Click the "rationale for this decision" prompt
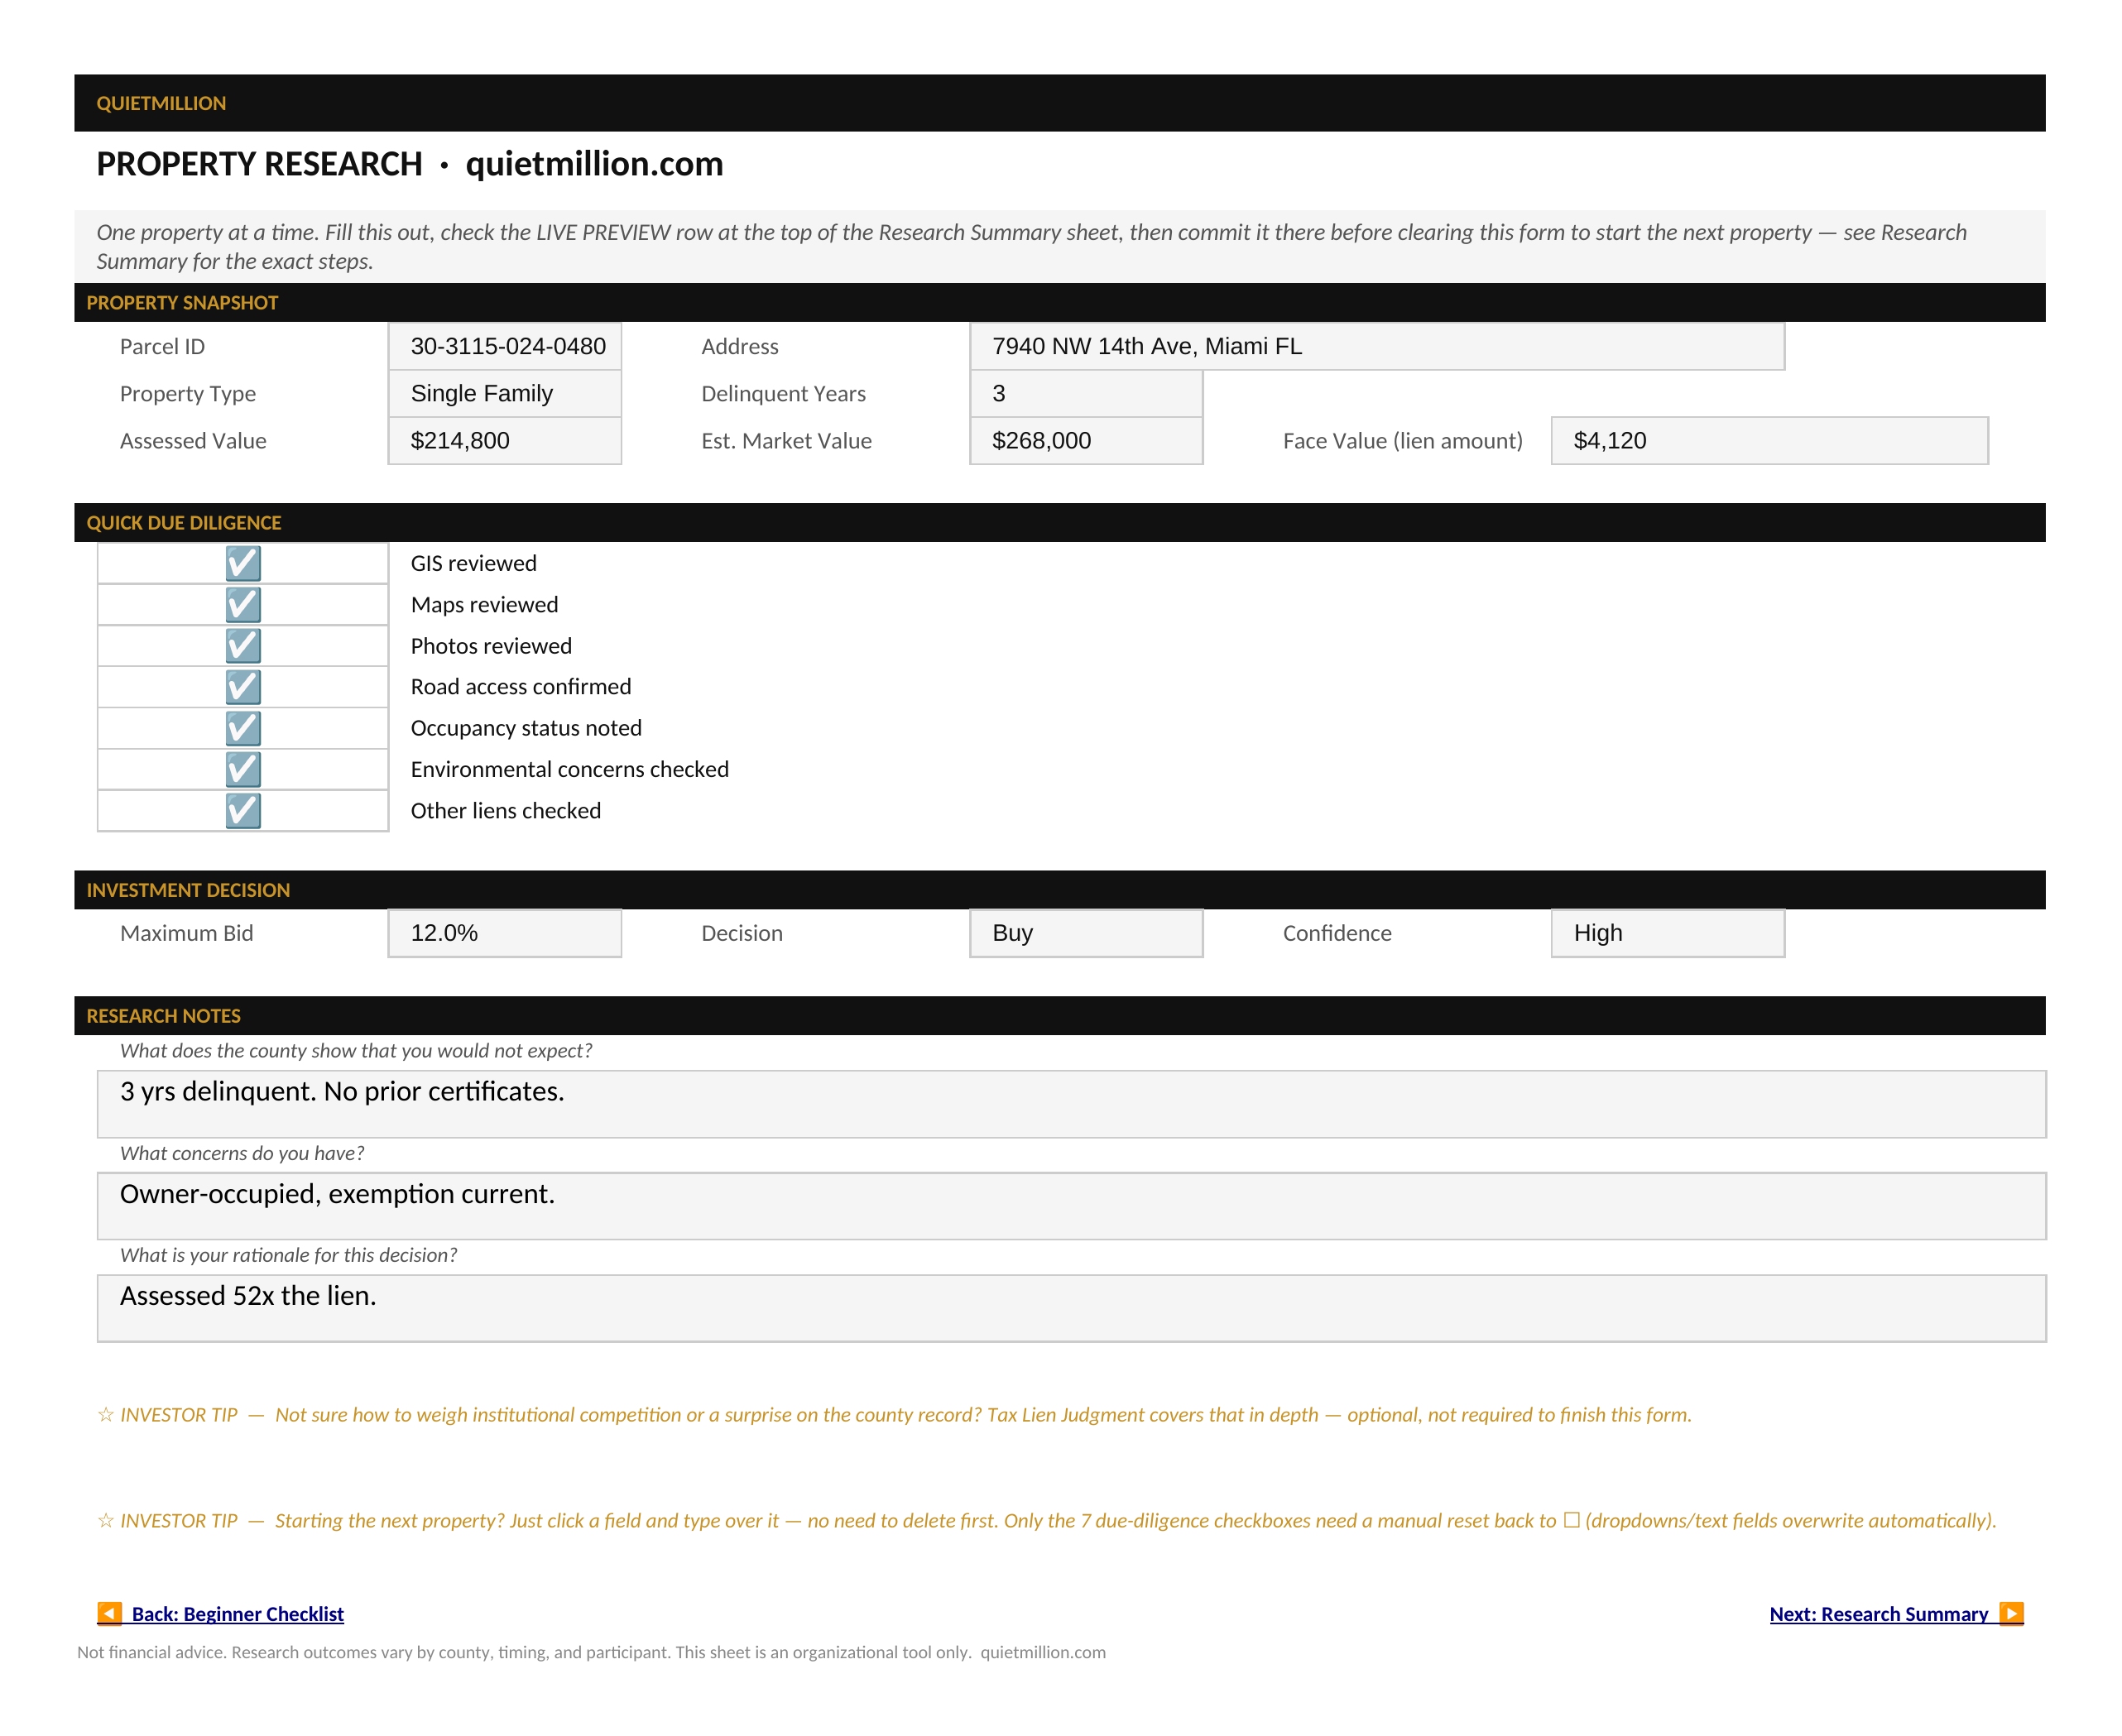The width and height of the screenshot is (2122, 1736). pos(288,1255)
